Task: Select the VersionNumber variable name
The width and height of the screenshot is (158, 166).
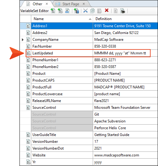Action: (45, 142)
